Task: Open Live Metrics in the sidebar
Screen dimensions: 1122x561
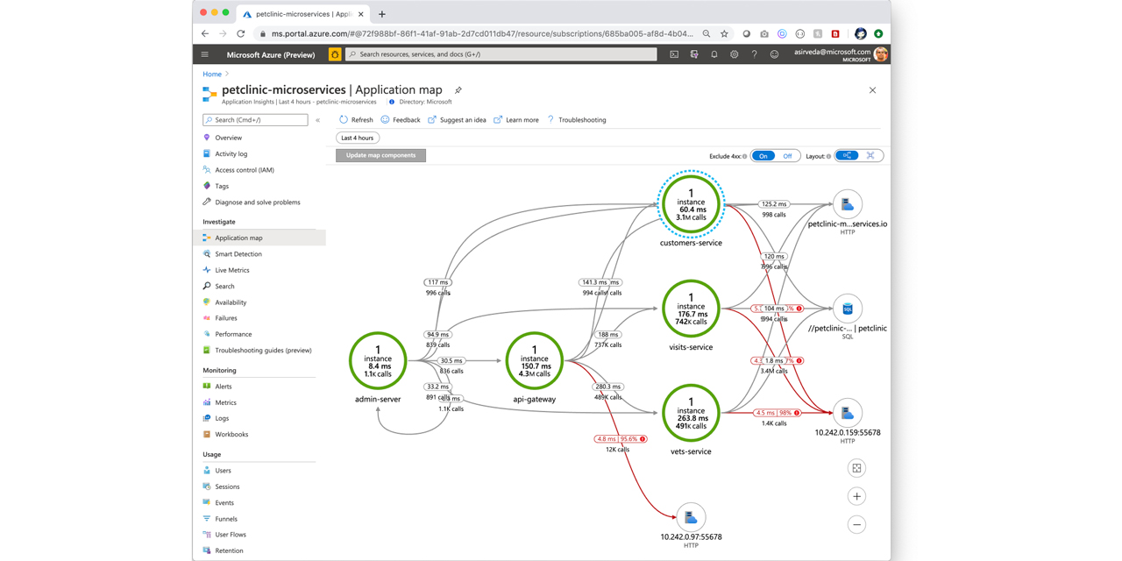Action: [x=232, y=270]
